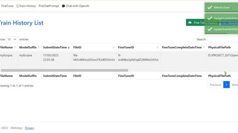Click the footer FineTuneCompleteDateTime column label
Viewport: 238px width, 133px height.
tap(182, 76)
